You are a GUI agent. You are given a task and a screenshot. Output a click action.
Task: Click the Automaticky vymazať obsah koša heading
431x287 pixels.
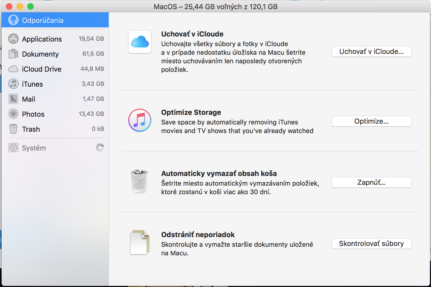[219, 174]
